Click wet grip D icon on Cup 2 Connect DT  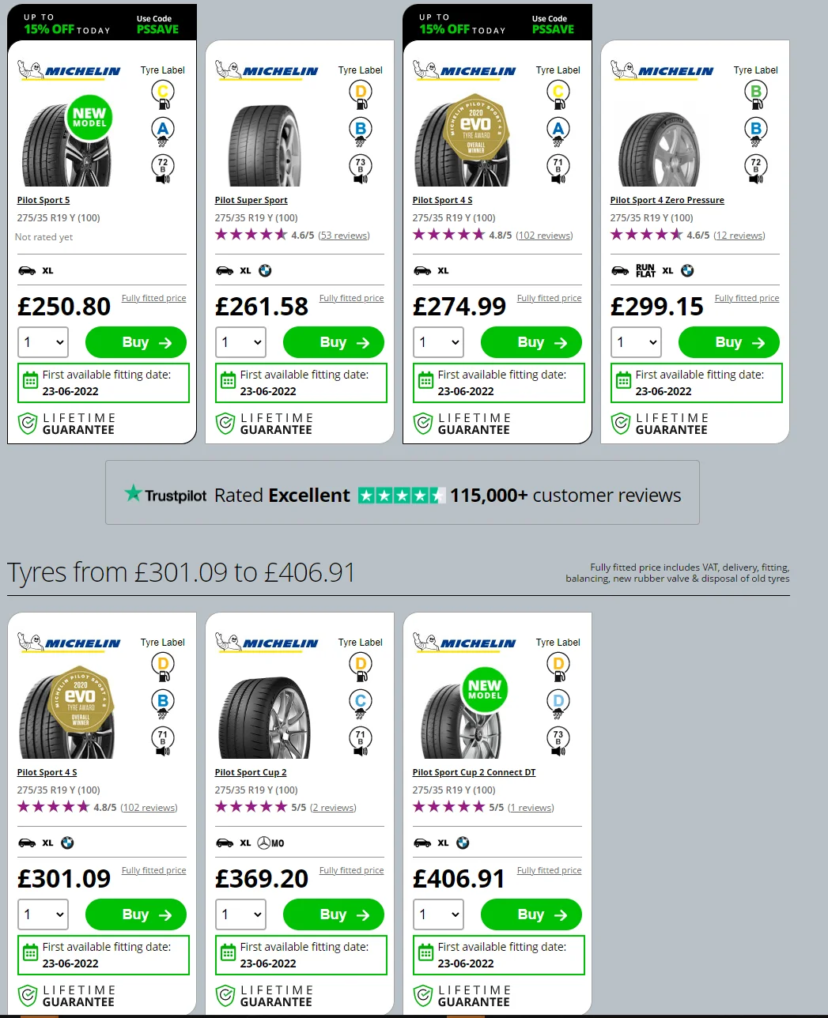click(x=558, y=703)
